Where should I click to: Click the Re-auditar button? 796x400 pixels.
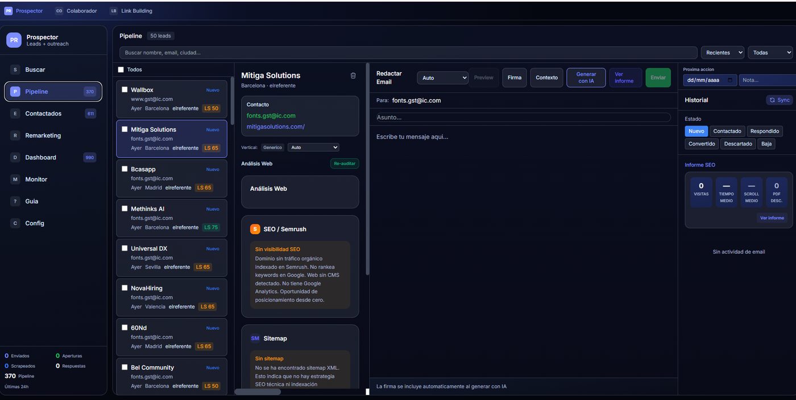coord(345,164)
